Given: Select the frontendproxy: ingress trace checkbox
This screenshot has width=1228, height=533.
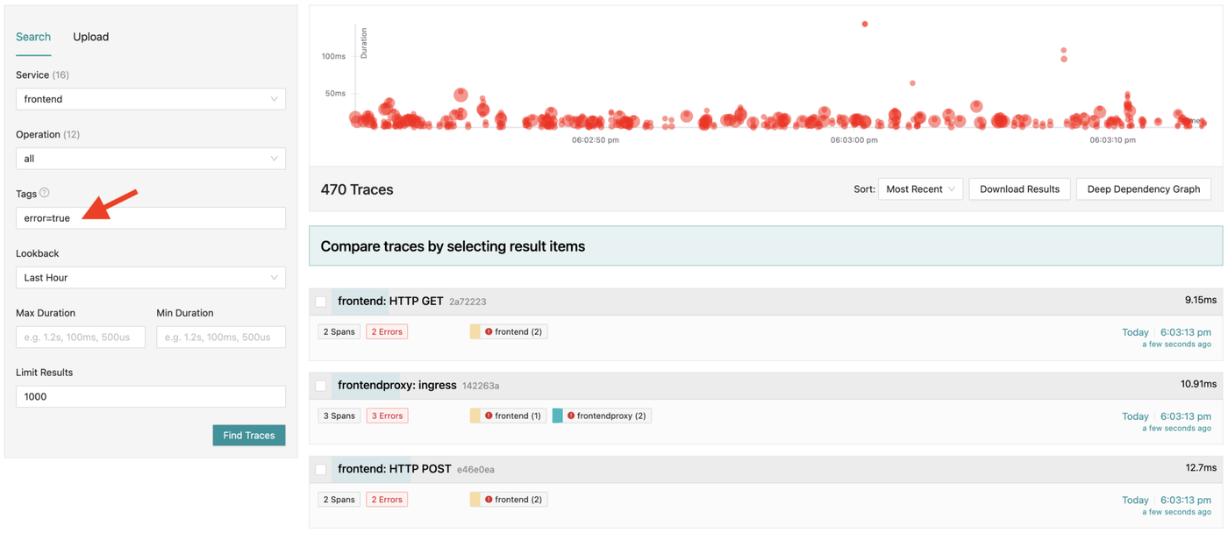Looking at the screenshot, I should 321,386.
